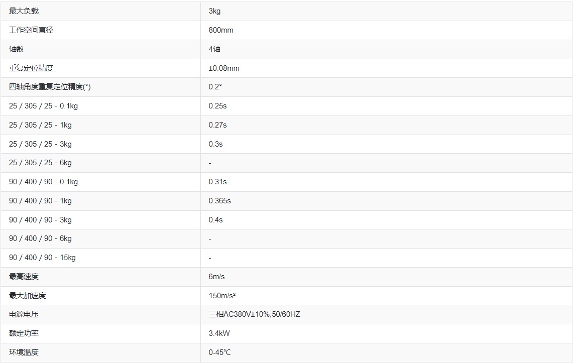This screenshot has width=573, height=363.
Task: Click the 0.365s value cell
Action: coord(220,201)
